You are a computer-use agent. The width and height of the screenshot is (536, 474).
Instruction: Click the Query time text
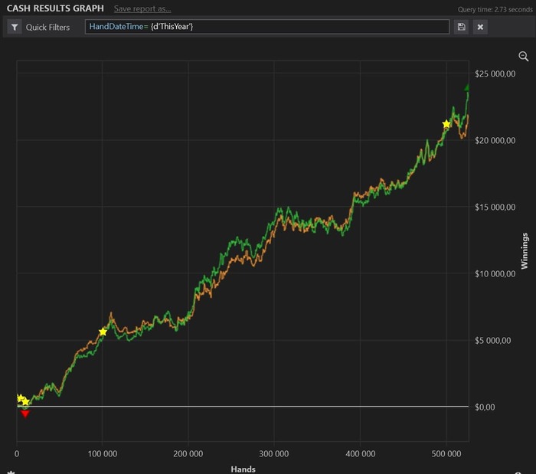point(494,9)
